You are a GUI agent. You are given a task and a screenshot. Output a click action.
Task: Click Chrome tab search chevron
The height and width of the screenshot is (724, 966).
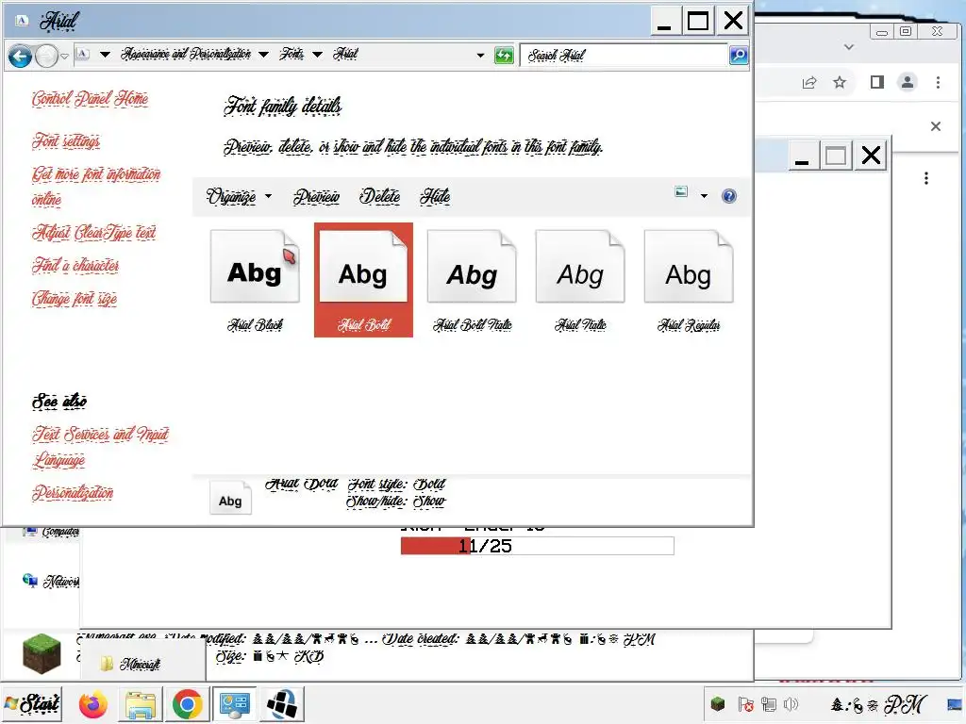pyautogui.click(x=849, y=47)
